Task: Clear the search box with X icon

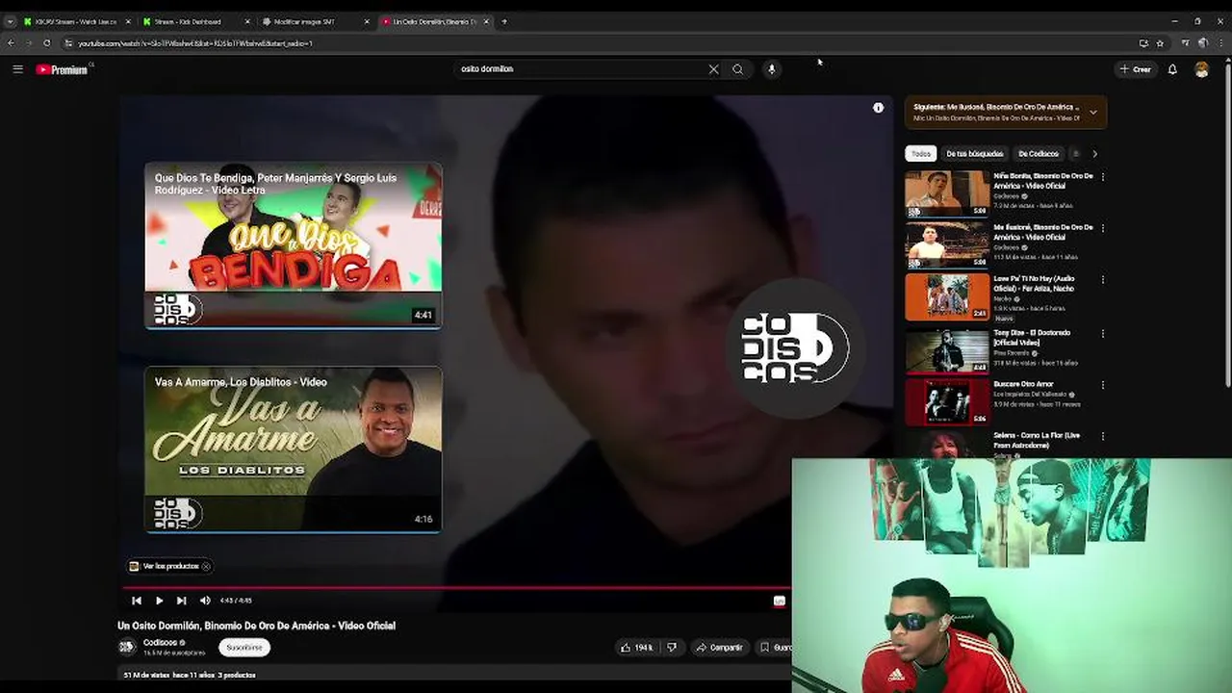Action: coord(713,69)
